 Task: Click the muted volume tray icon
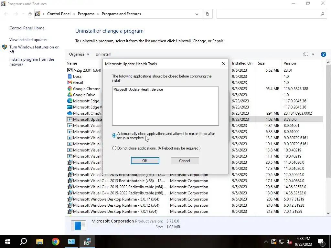click(289, 242)
